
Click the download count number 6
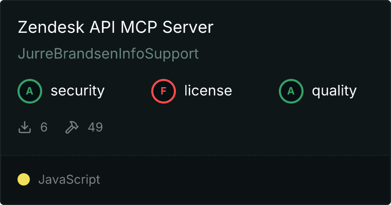[44, 127]
